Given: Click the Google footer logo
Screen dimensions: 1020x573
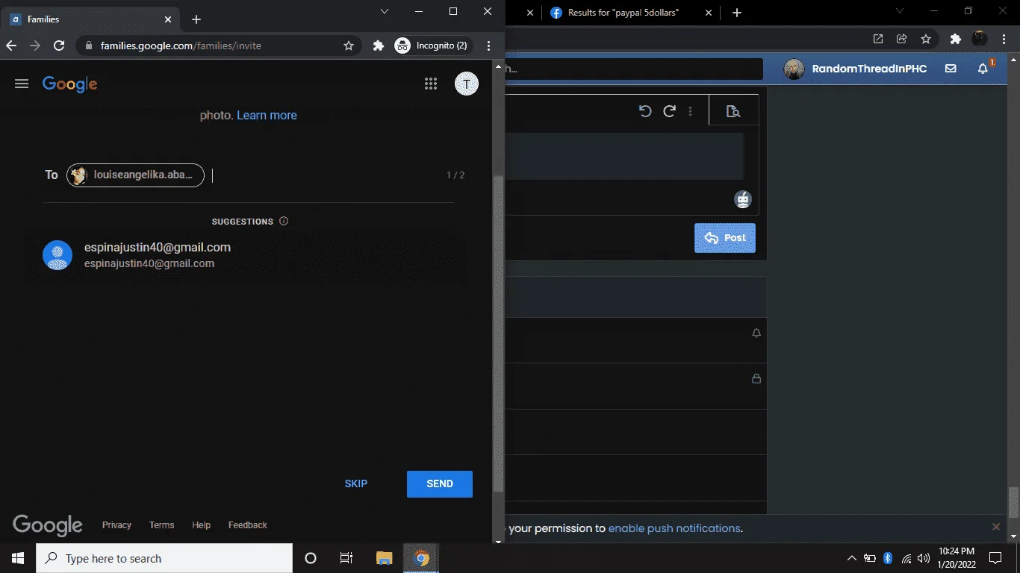Looking at the screenshot, I should 48,525.
